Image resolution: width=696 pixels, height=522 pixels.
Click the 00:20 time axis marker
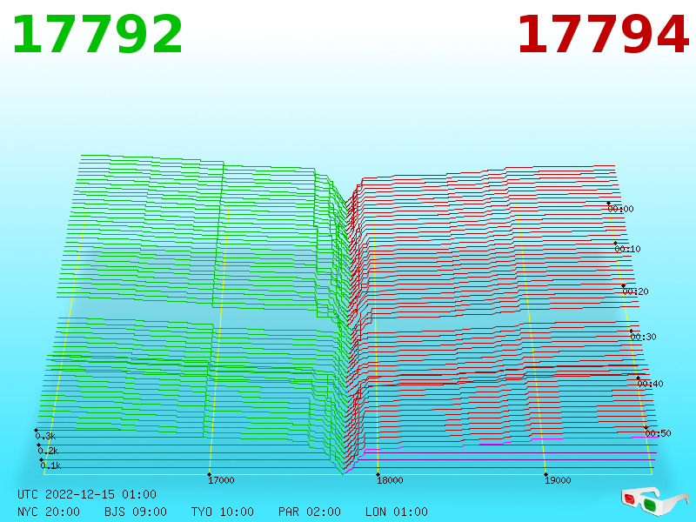pos(636,291)
